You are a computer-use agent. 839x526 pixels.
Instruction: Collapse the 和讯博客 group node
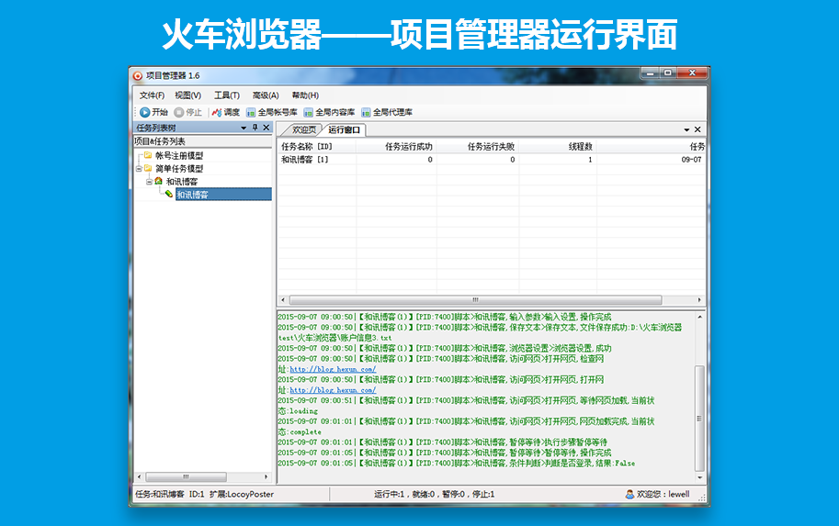point(148,182)
